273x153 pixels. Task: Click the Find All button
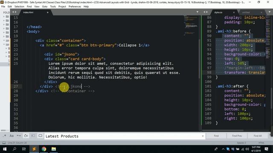(258, 136)
